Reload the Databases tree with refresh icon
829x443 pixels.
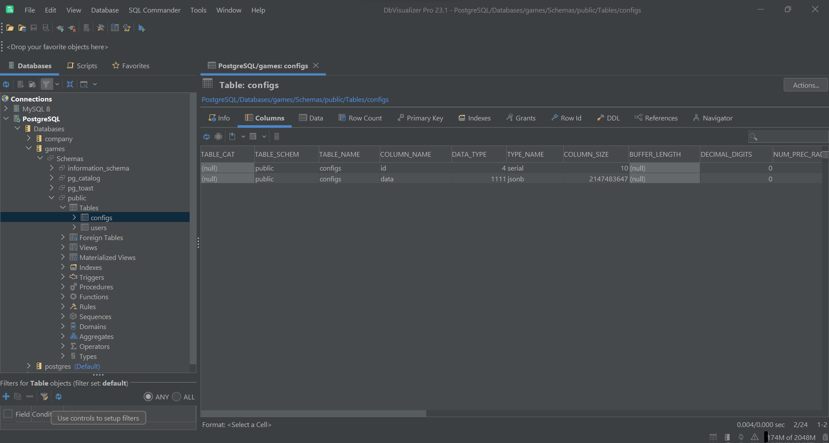[6, 84]
